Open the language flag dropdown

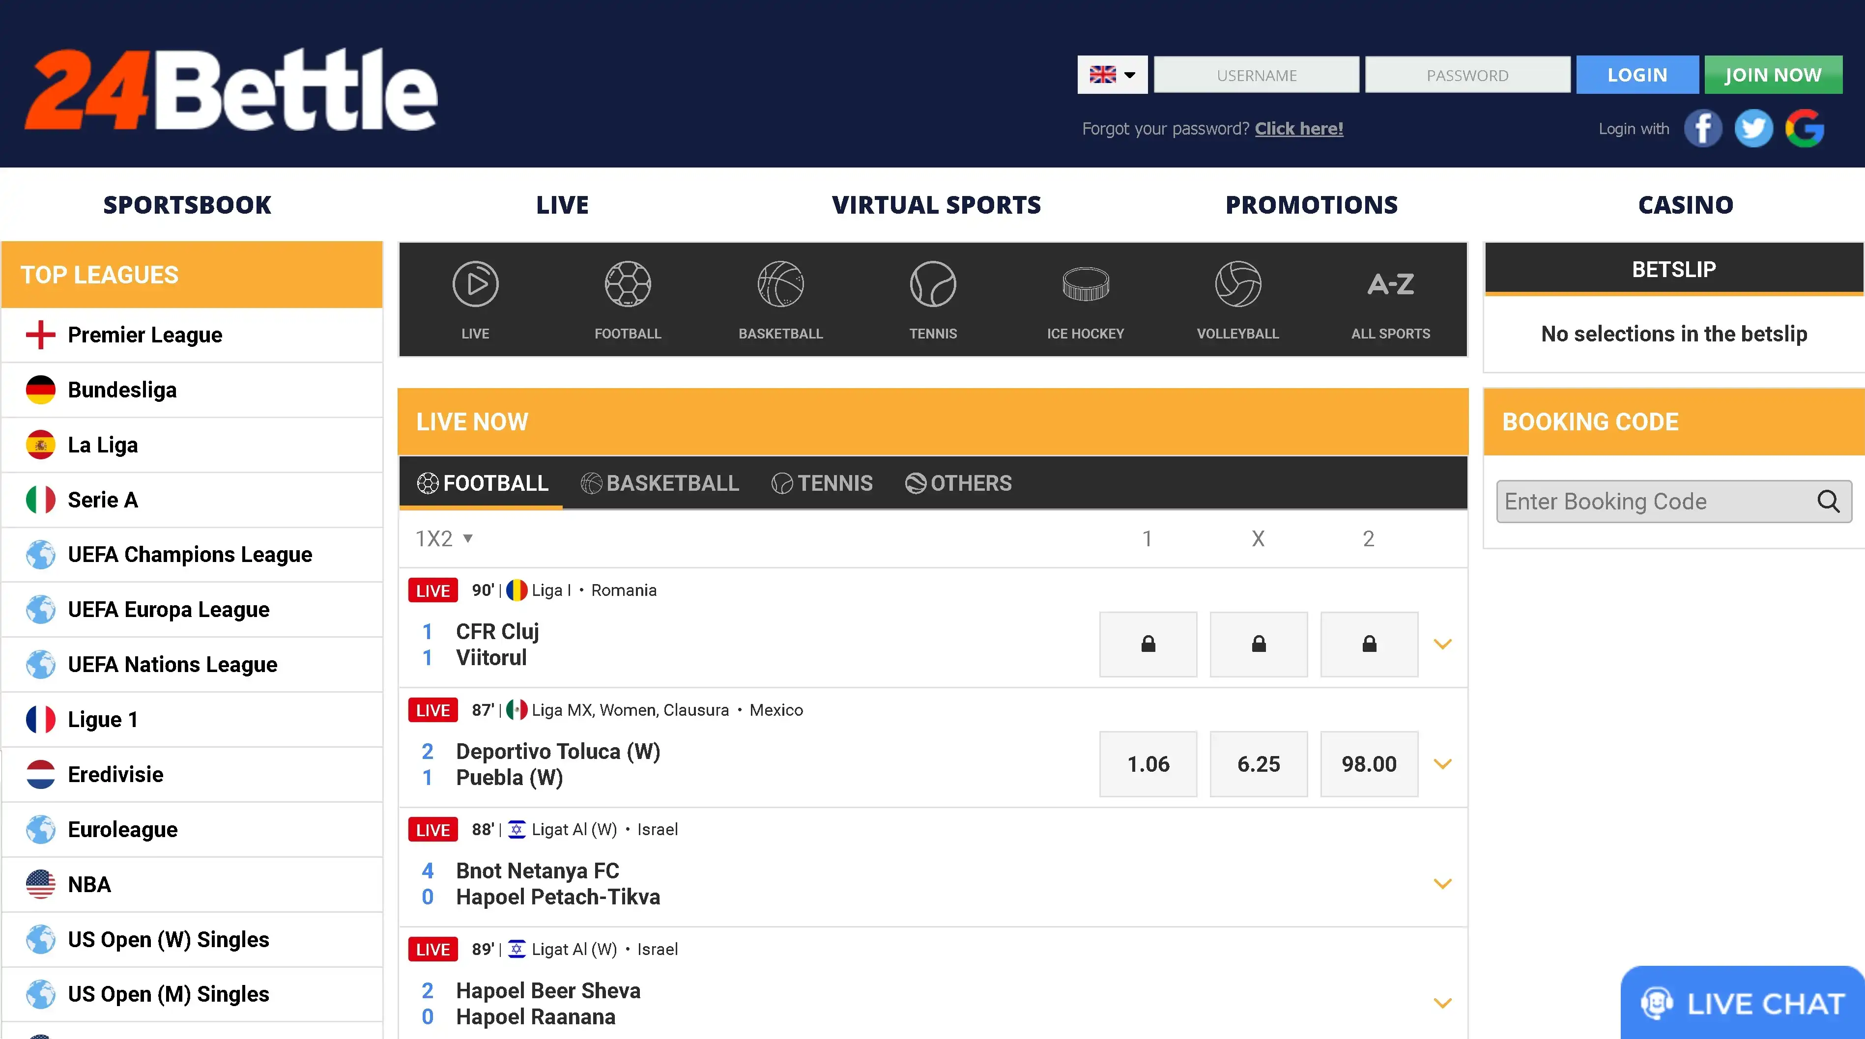click(1112, 75)
